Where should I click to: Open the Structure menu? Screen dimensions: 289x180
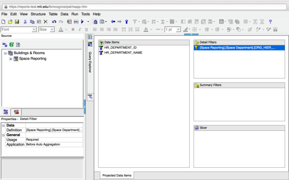pos(38,14)
